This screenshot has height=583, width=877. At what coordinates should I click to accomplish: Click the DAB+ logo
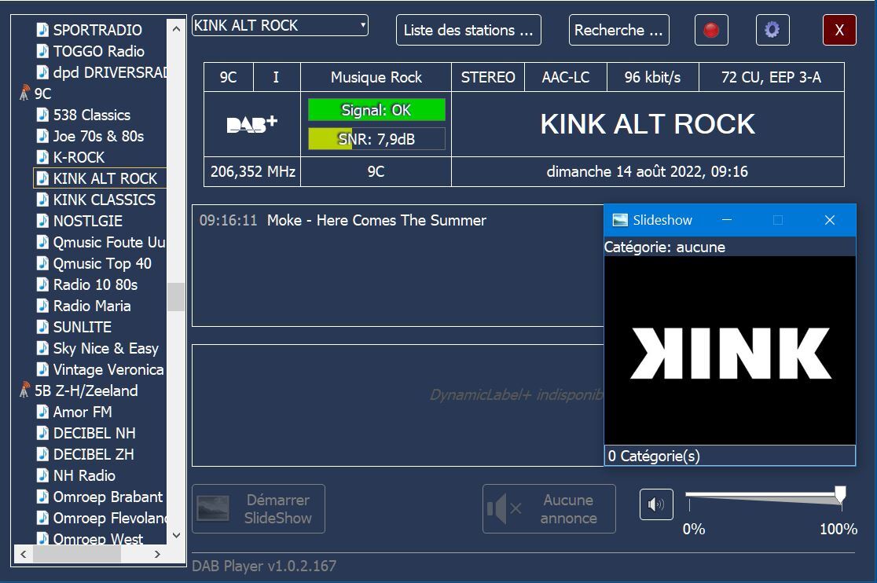click(x=251, y=124)
